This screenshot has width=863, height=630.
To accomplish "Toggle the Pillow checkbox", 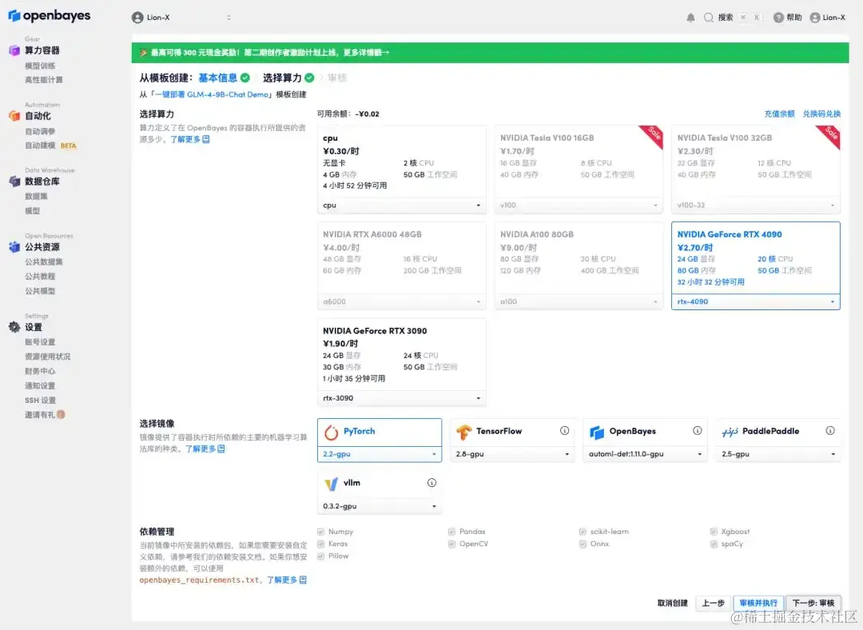I will tap(321, 556).
